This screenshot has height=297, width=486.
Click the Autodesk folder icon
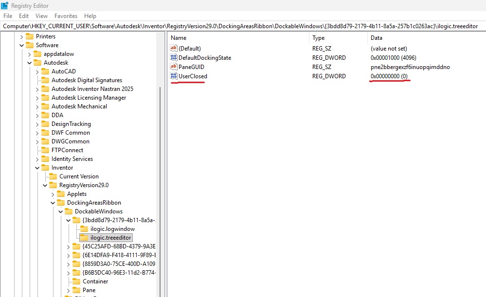click(x=37, y=63)
